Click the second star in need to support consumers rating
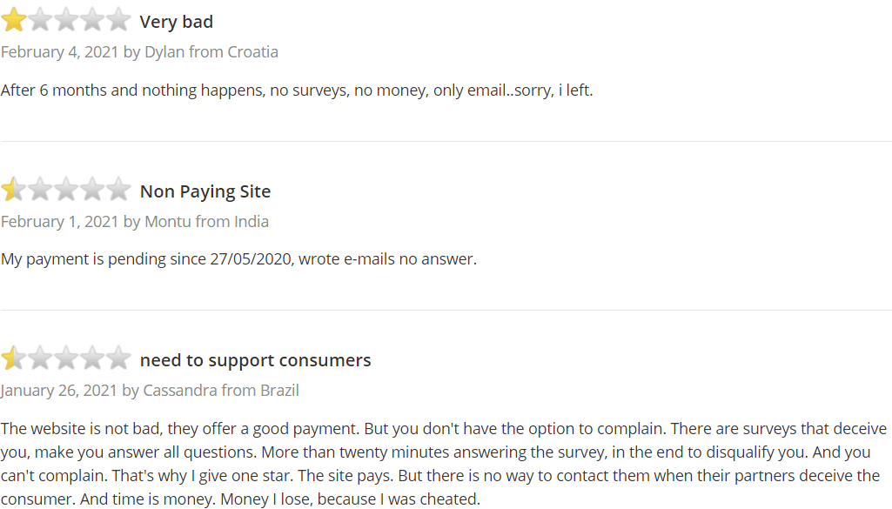892x509 pixels. click(40, 358)
